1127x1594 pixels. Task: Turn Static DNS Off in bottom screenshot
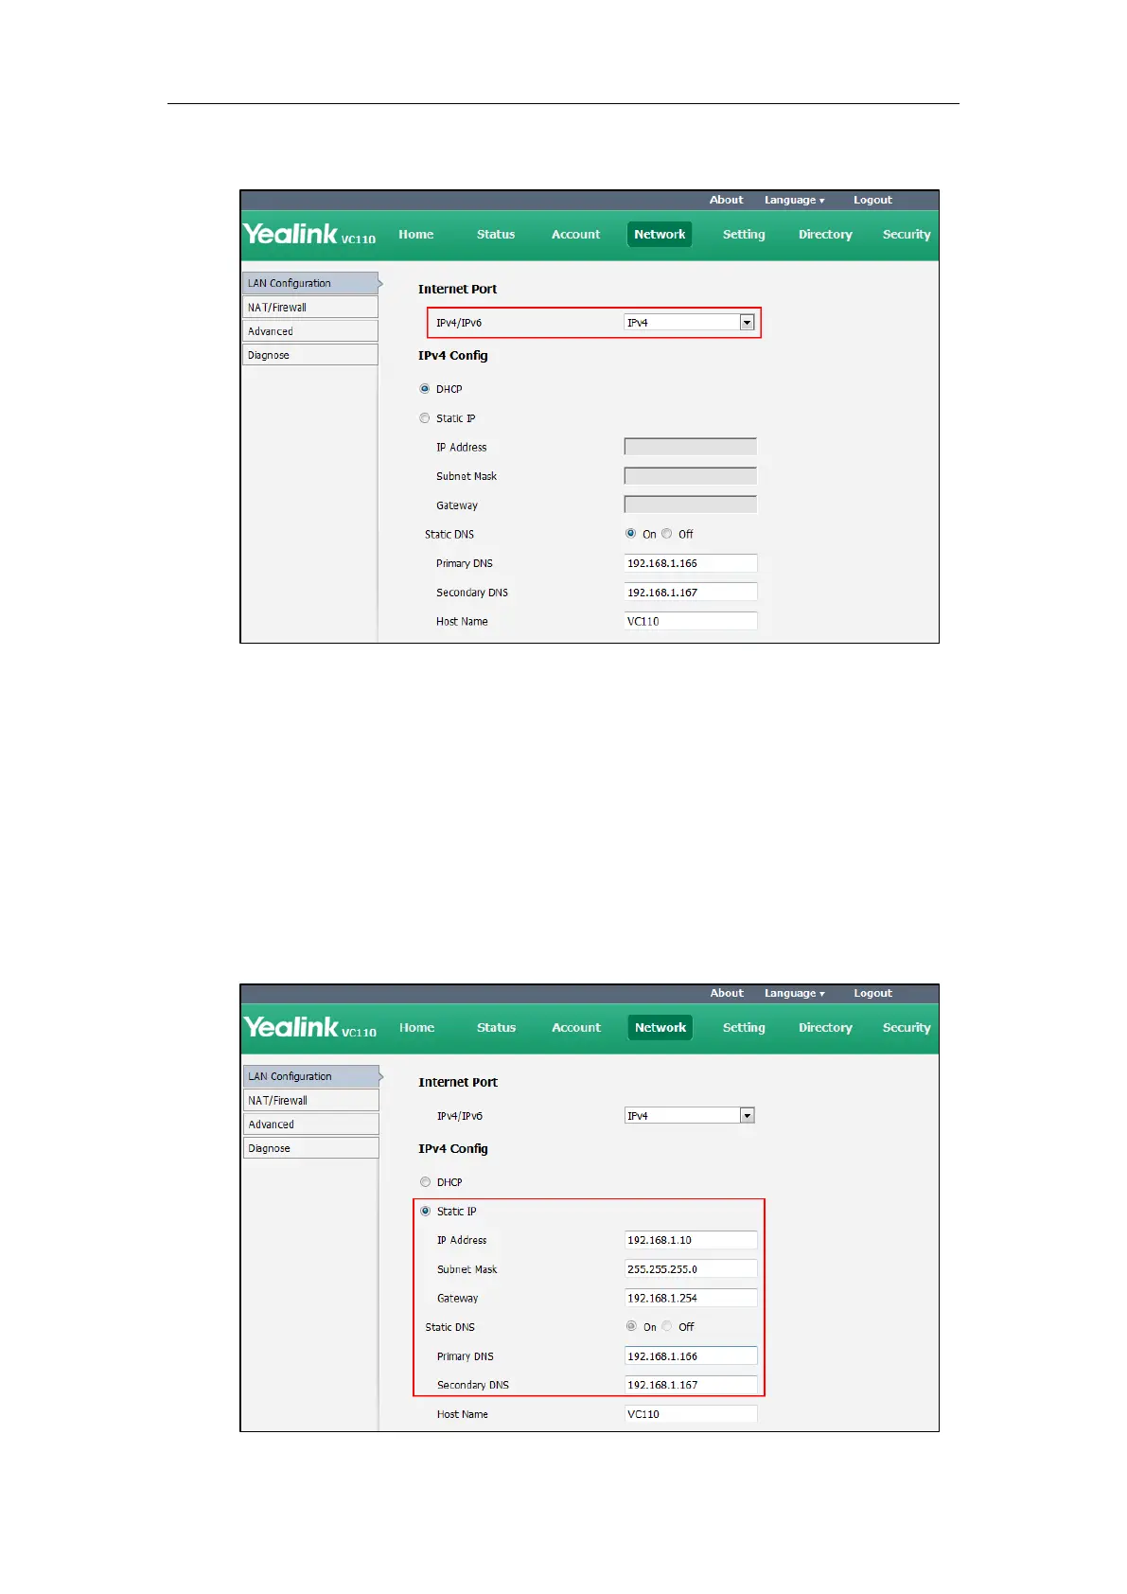tap(668, 1327)
